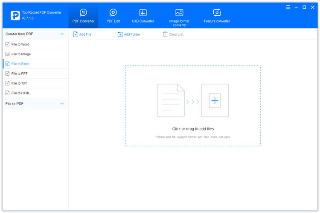Open the PDF Converter tab

point(83,16)
